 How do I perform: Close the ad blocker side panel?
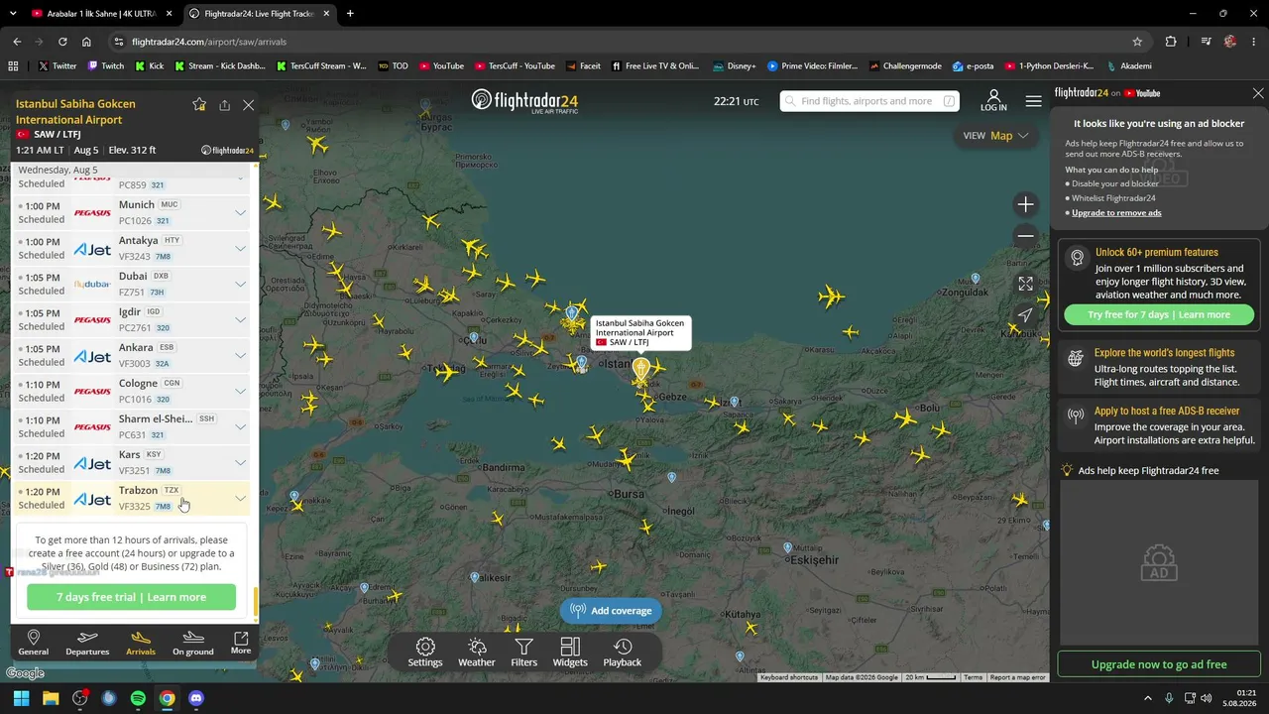(x=1258, y=93)
